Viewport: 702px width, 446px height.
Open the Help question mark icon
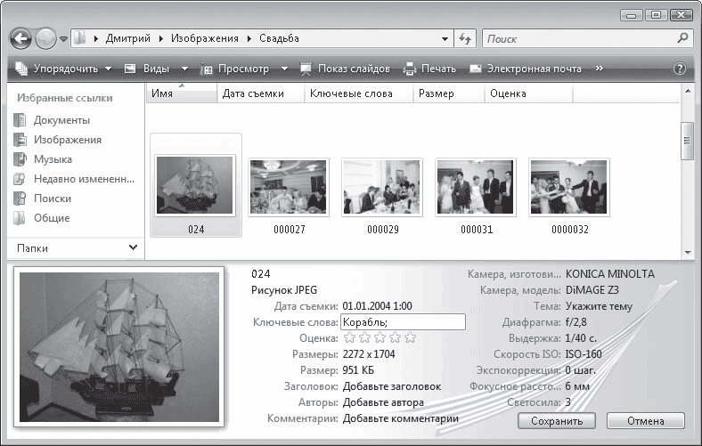pyautogui.click(x=679, y=69)
